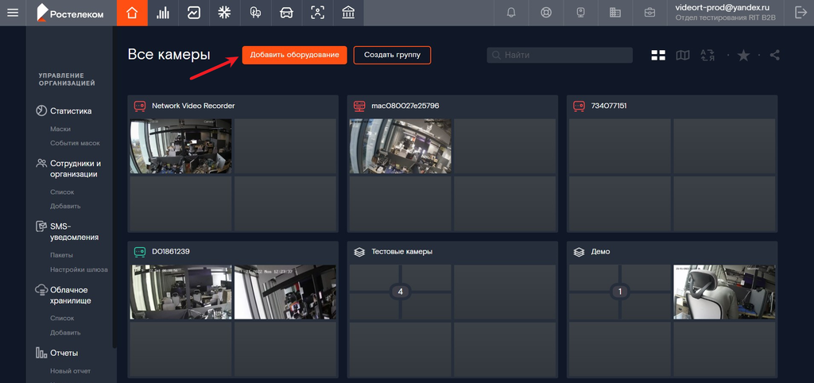This screenshot has height=383, width=814.
Task: Open the camera device icon in header
Action: click(580, 13)
